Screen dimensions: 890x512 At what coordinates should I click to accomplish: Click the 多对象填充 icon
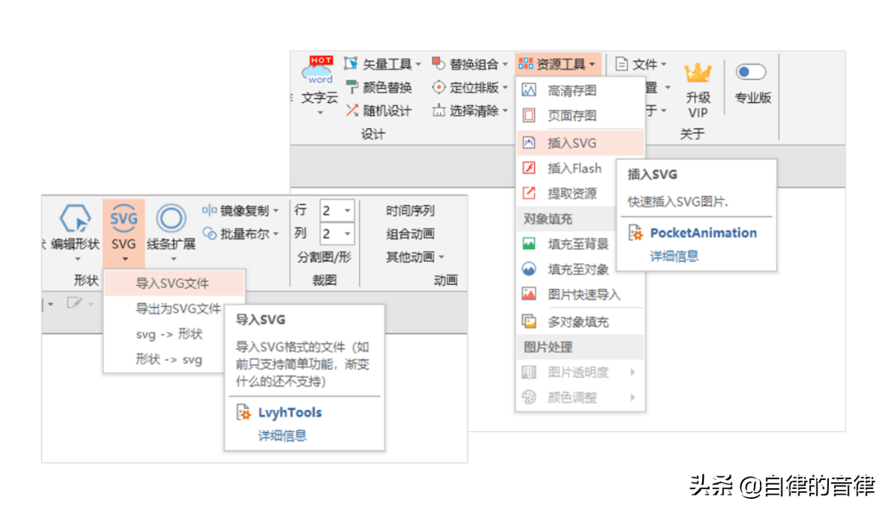528,322
